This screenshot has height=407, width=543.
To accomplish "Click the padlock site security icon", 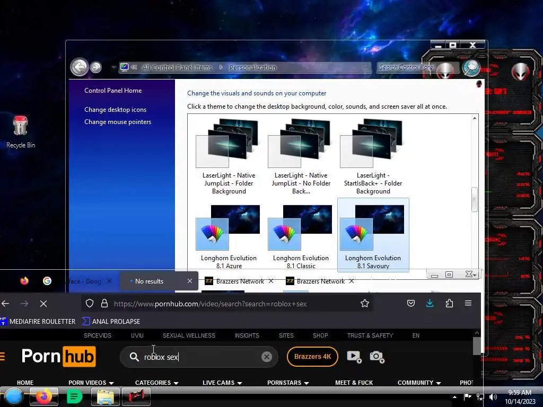I will 104,304.
